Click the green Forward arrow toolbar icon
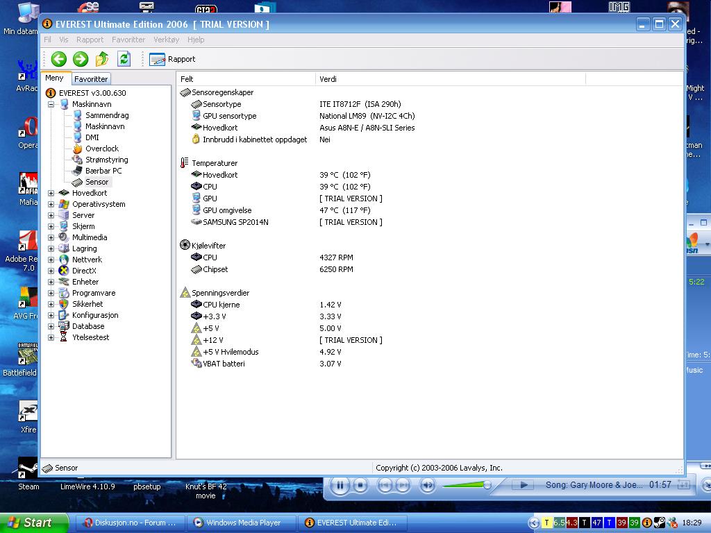 point(81,59)
